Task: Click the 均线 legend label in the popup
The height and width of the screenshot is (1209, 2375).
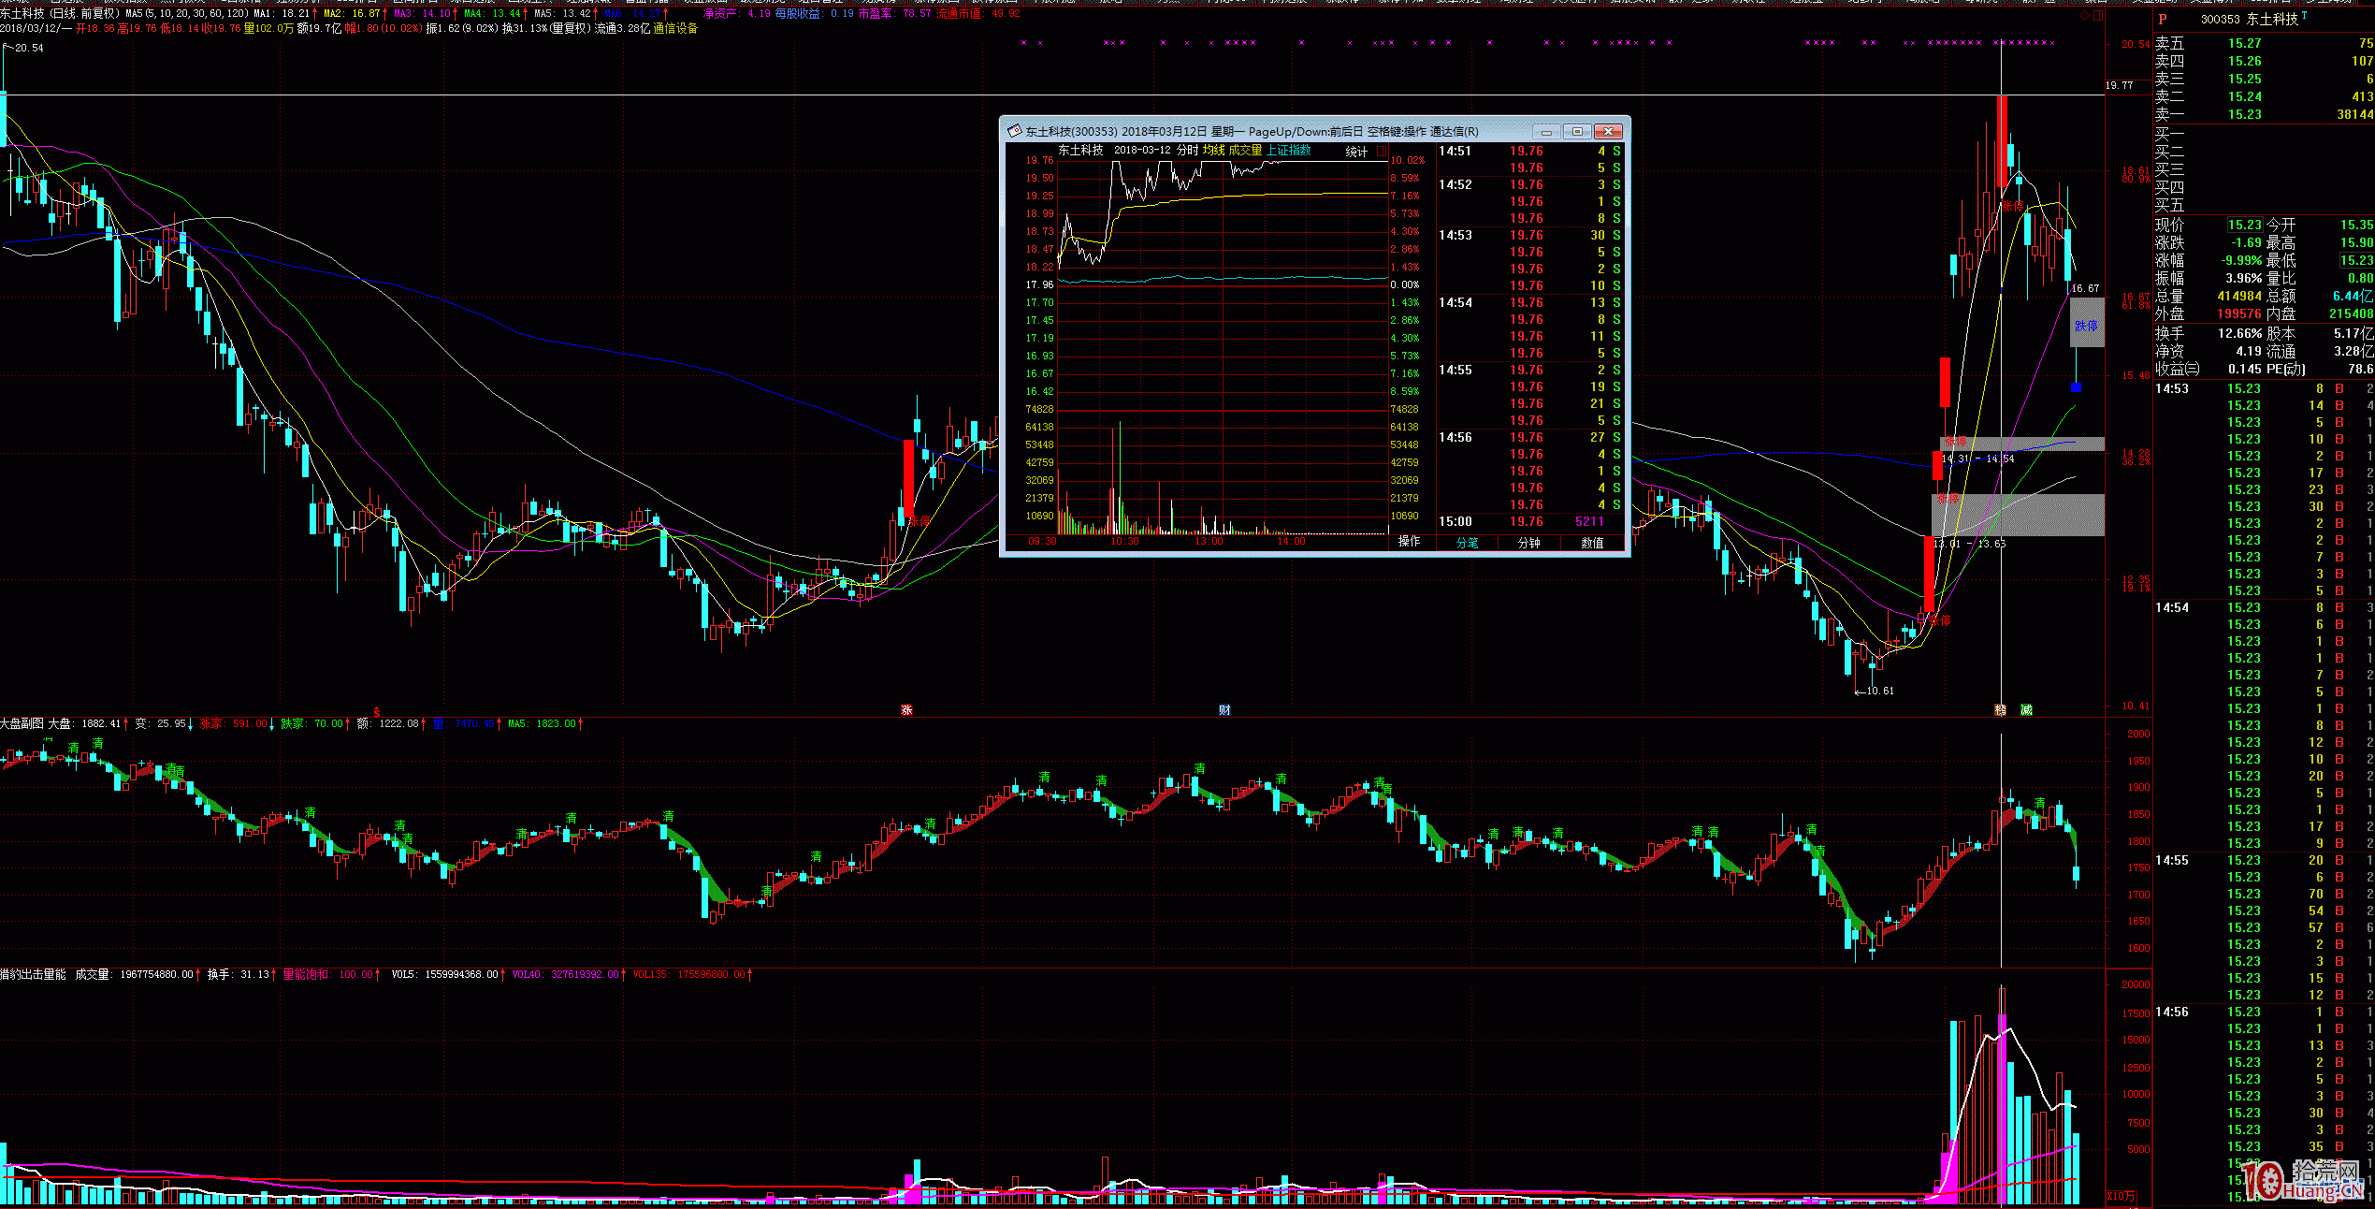Action: [1213, 151]
